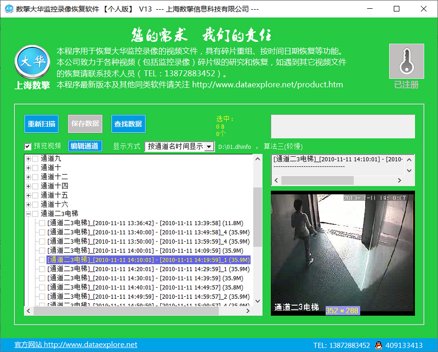Click the tree list scroll-up arrow
The height and width of the screenshot is (352, 438).
pos(258,159)
